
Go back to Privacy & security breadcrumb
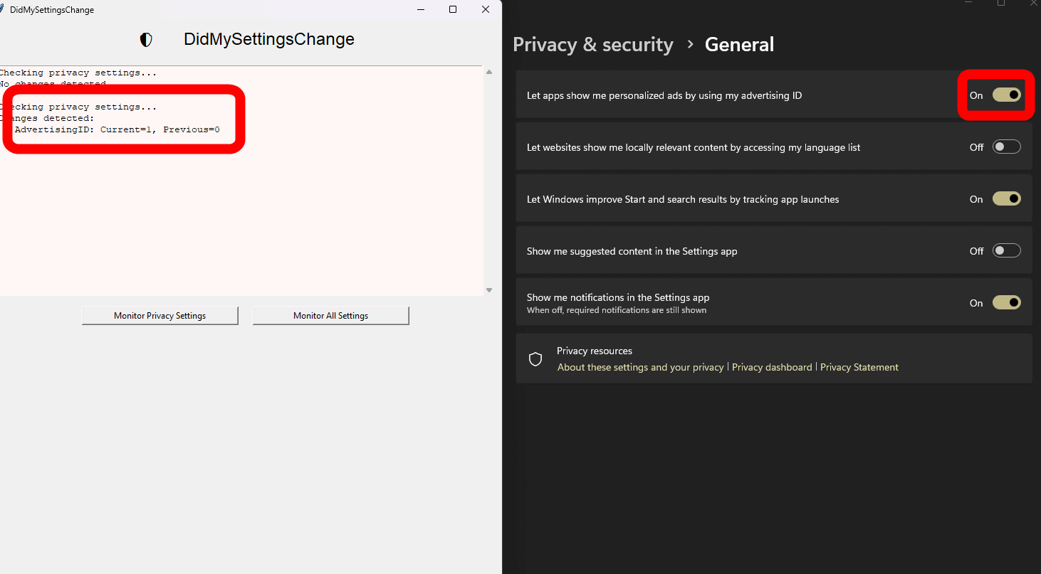592,45
